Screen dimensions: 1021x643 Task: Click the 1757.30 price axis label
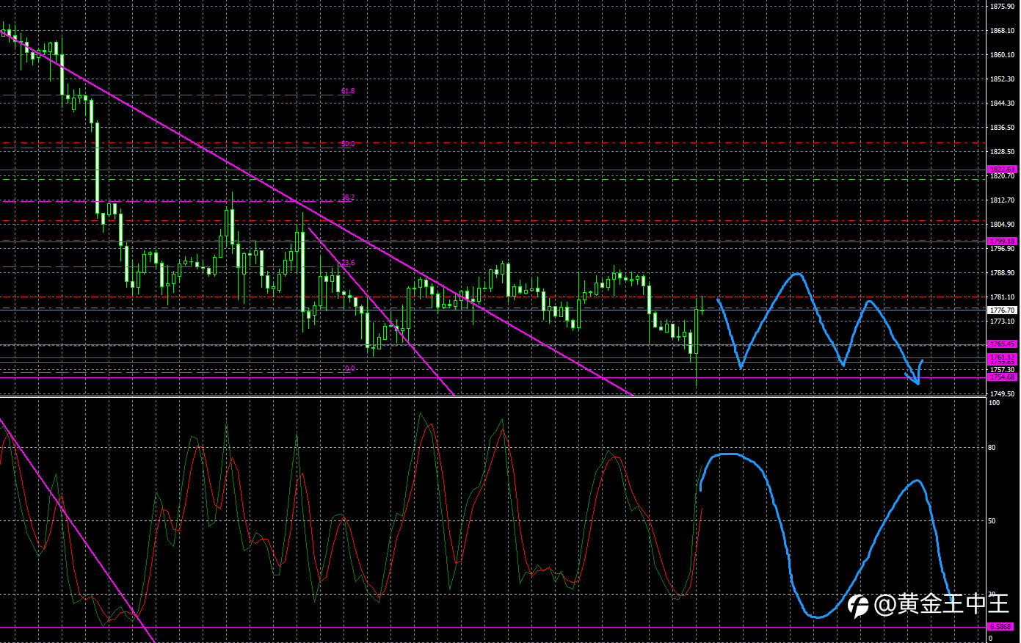(1002, 370)
